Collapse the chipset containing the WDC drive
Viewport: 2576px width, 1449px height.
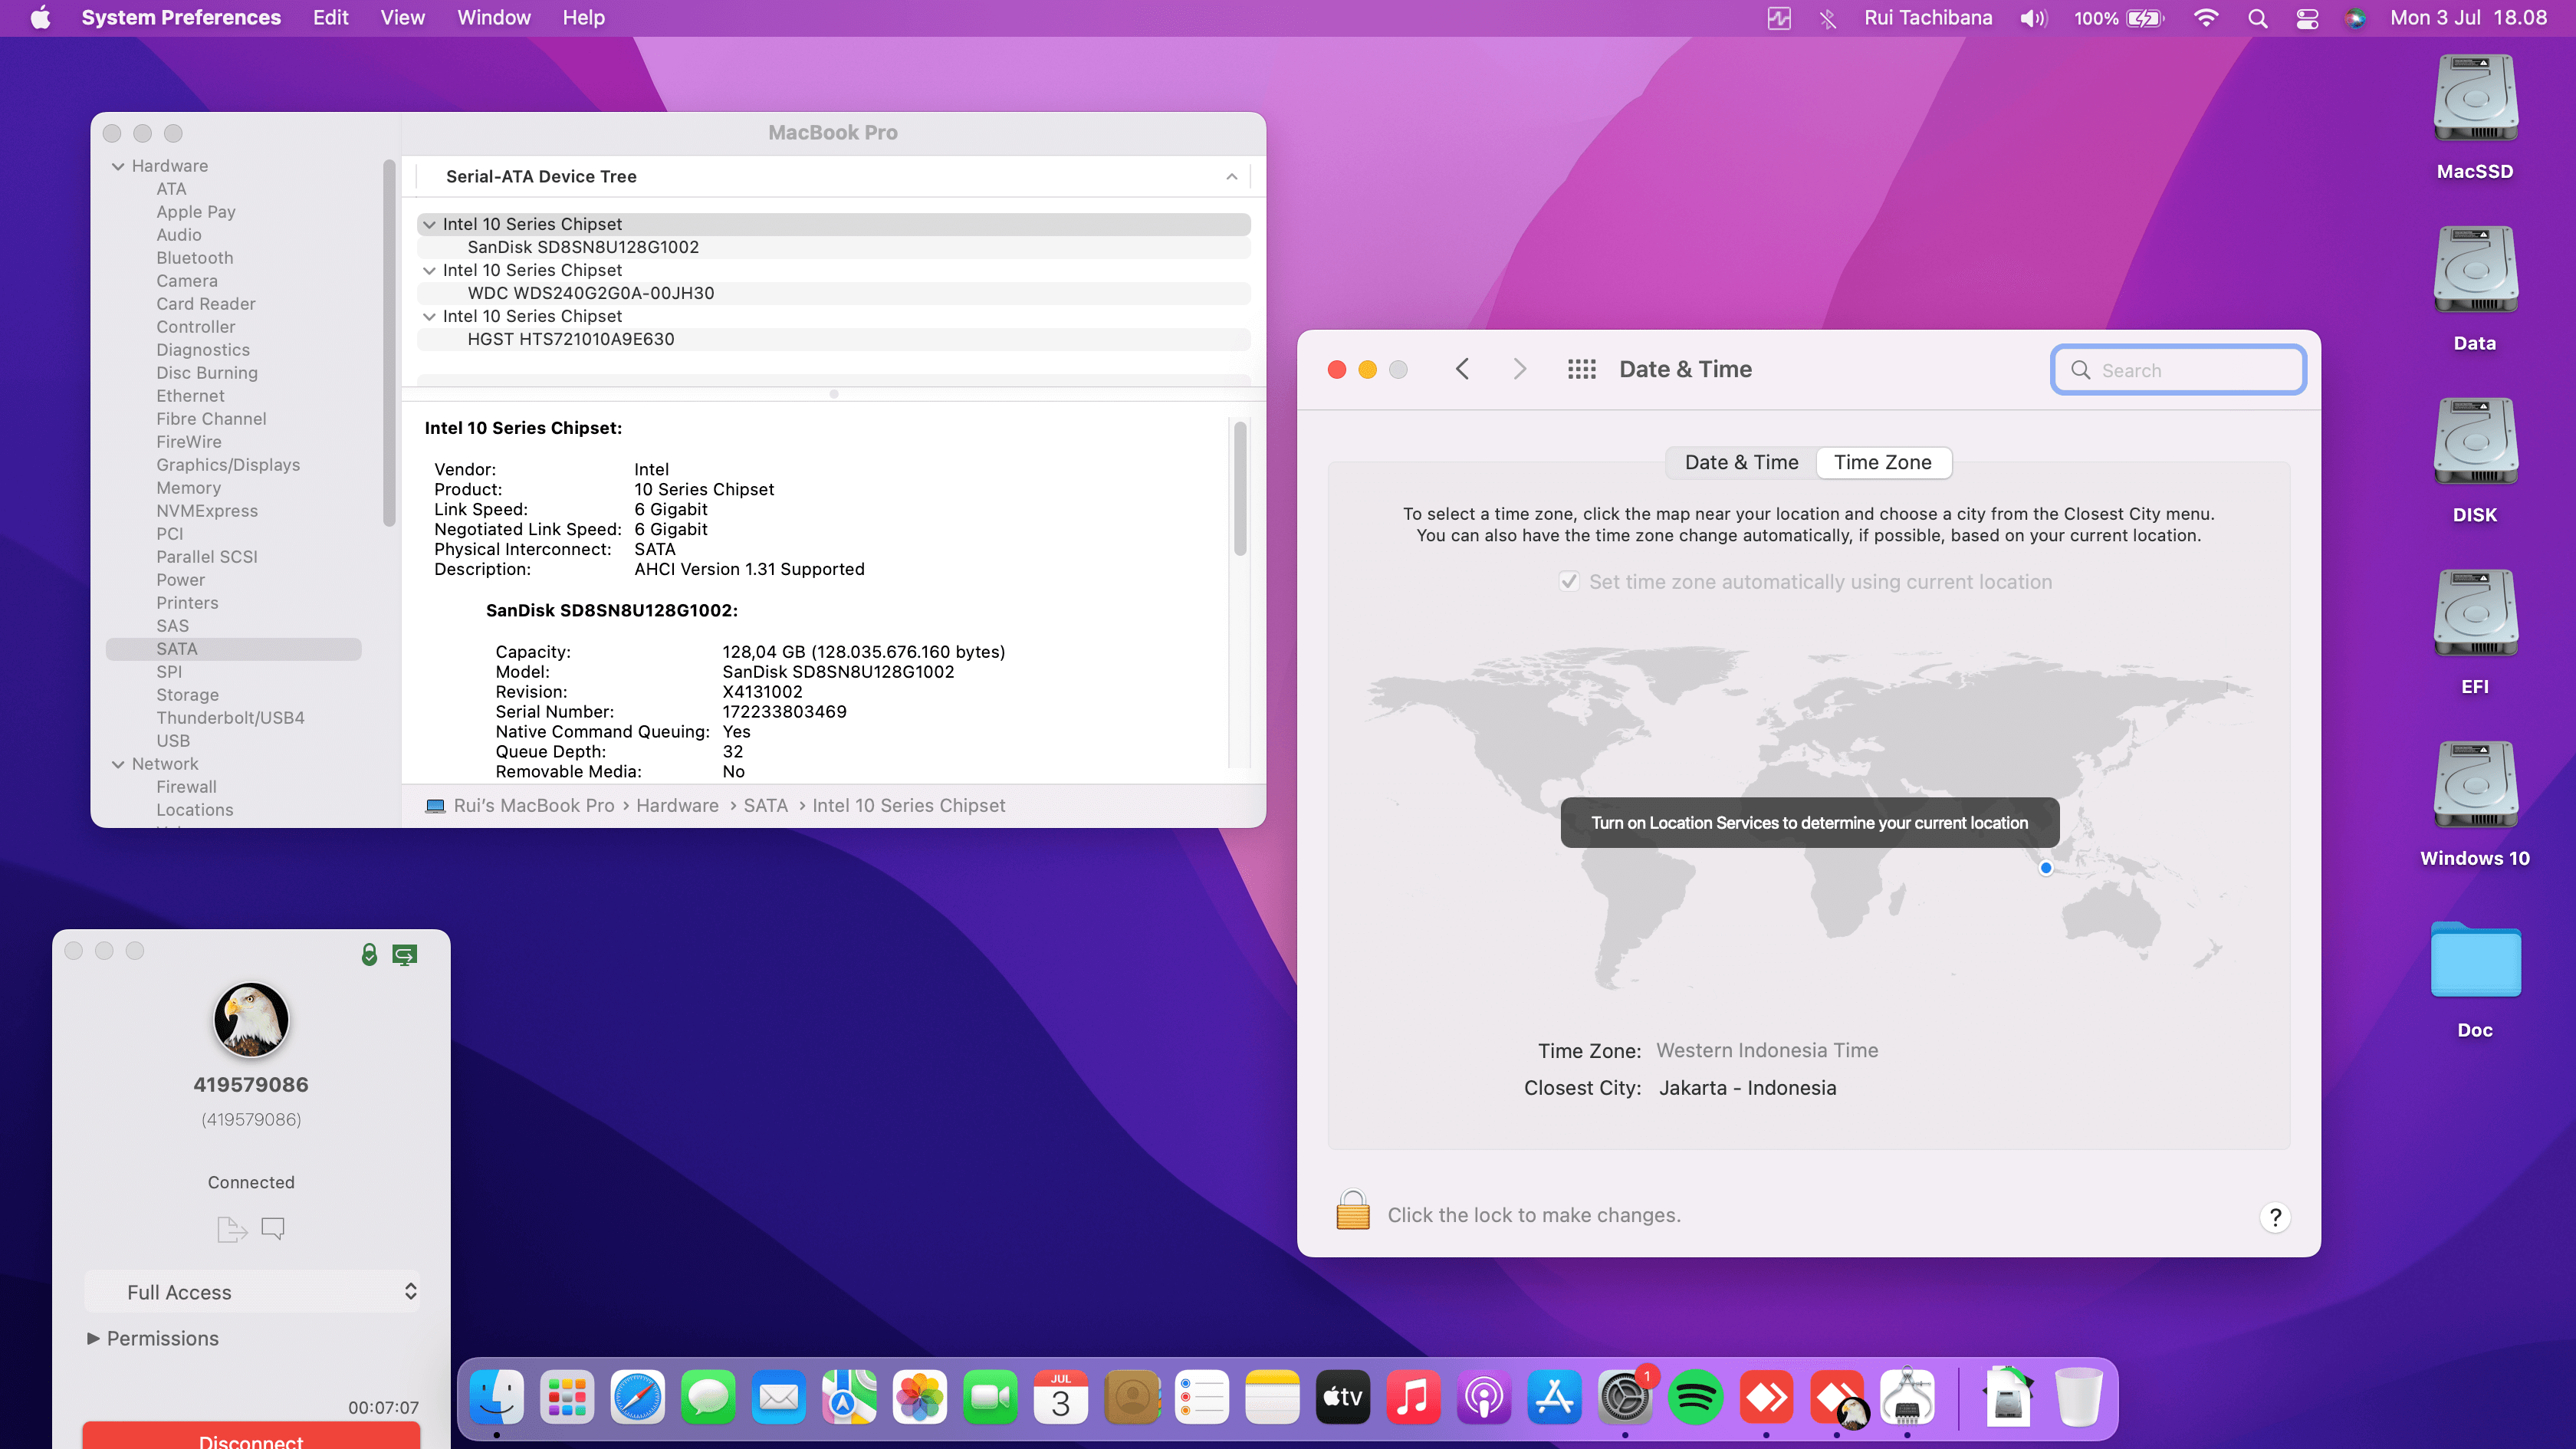tap(429, 271)
